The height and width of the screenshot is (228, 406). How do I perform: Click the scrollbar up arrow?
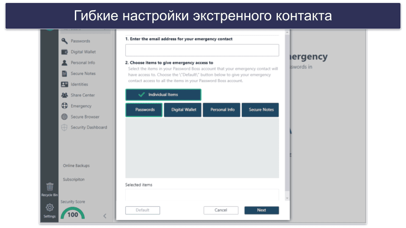coord(287,33)
